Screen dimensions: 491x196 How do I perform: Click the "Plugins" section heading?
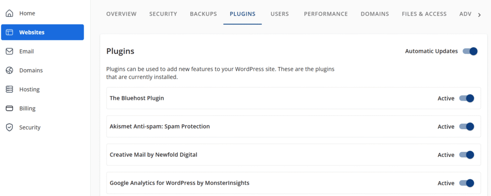click(x=120, y=51)
